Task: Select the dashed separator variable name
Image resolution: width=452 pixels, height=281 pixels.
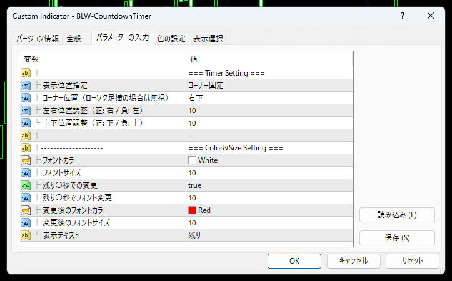Action: click(72, 148)
